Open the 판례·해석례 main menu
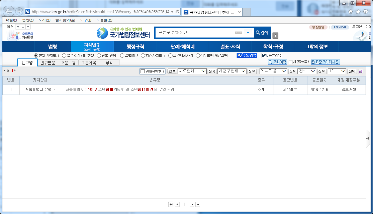This screenshot has width=373, height=214. [x=182, y=46]
